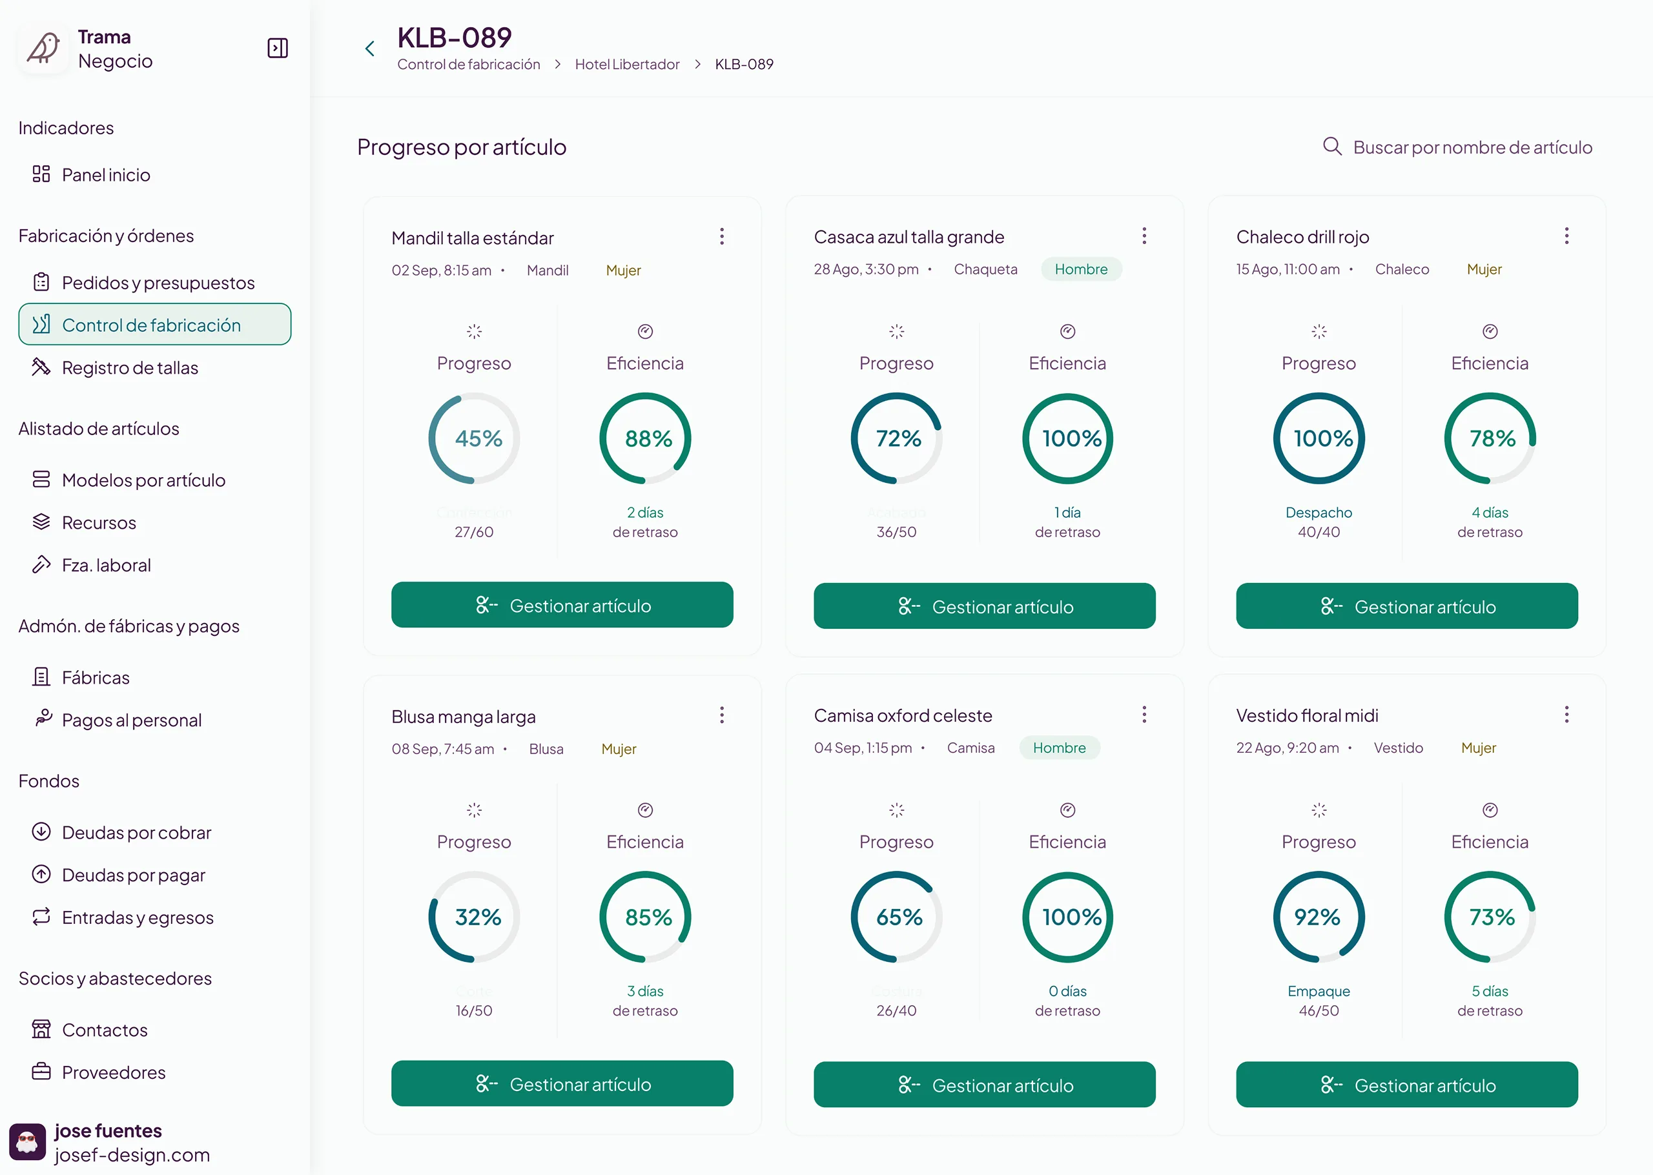Screen dimensions: 1653x1175
Task: Click the Recursos layers icon
Action: pyautogui.click(x=41, y=522)
